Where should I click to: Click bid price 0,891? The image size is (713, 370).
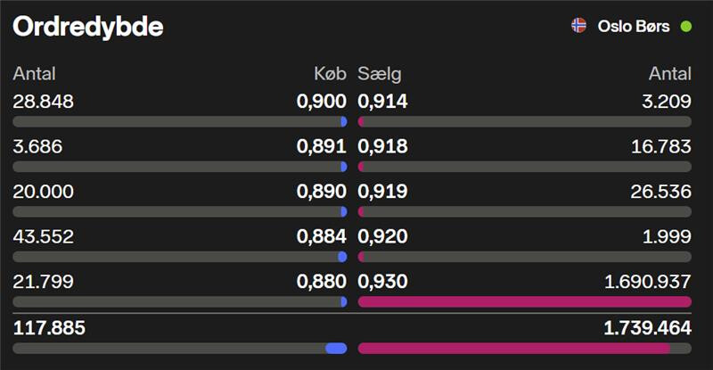[321, 146]
